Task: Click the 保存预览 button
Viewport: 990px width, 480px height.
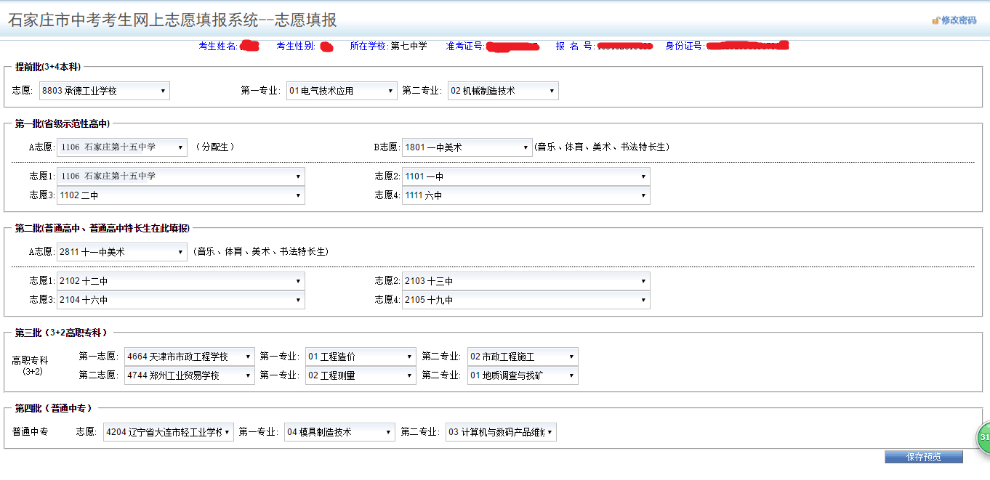Action: click(923, 457)
